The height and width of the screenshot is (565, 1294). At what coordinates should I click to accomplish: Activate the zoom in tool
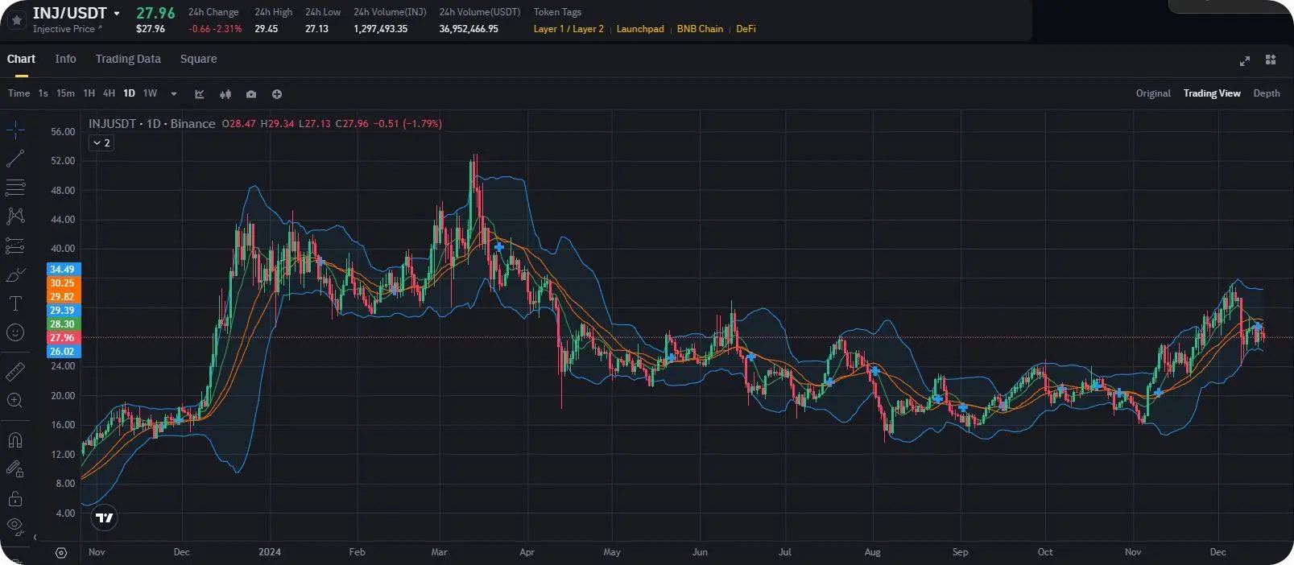[x=15, y=400]
